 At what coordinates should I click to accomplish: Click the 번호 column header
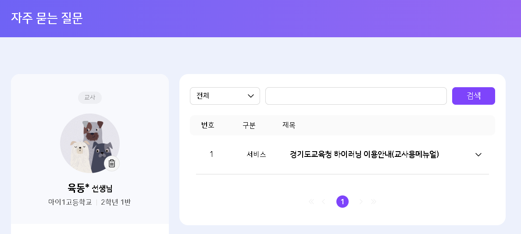coord(207,125)
